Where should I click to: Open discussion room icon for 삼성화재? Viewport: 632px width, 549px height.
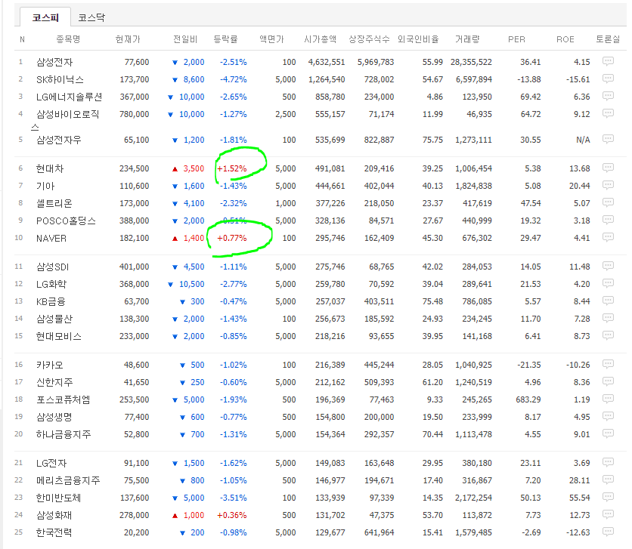(608, 514)
